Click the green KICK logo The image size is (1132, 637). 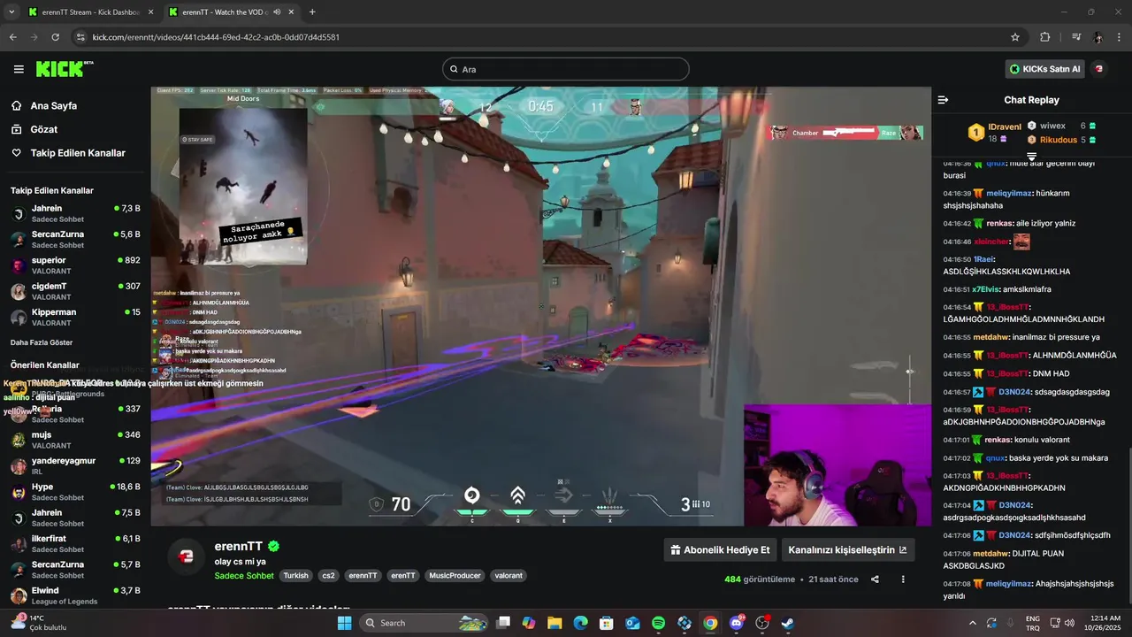(64, 69)
